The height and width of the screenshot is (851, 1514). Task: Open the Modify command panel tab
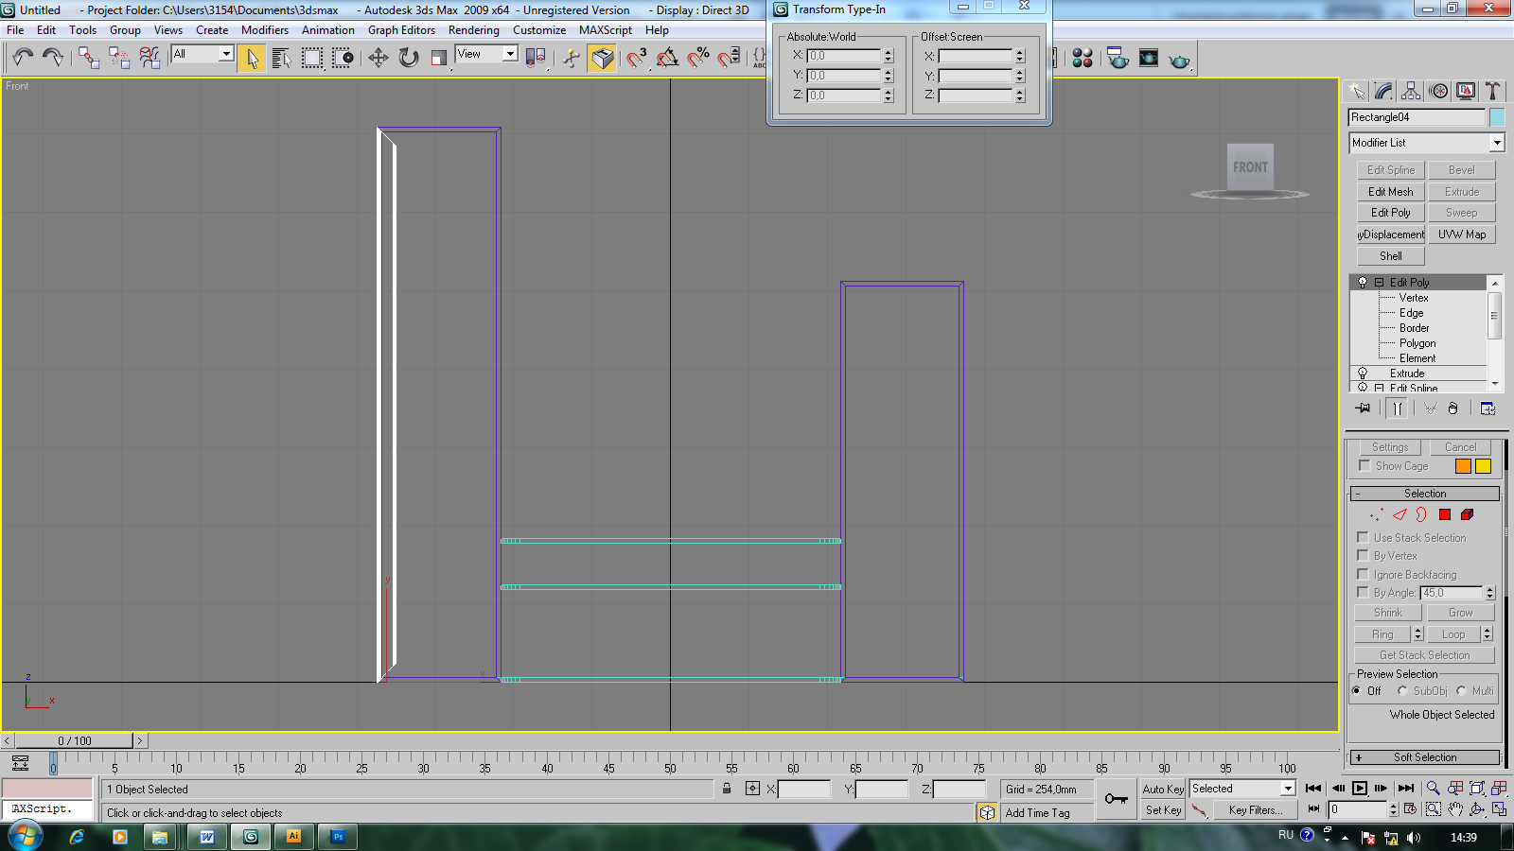tap(1384, 91)
